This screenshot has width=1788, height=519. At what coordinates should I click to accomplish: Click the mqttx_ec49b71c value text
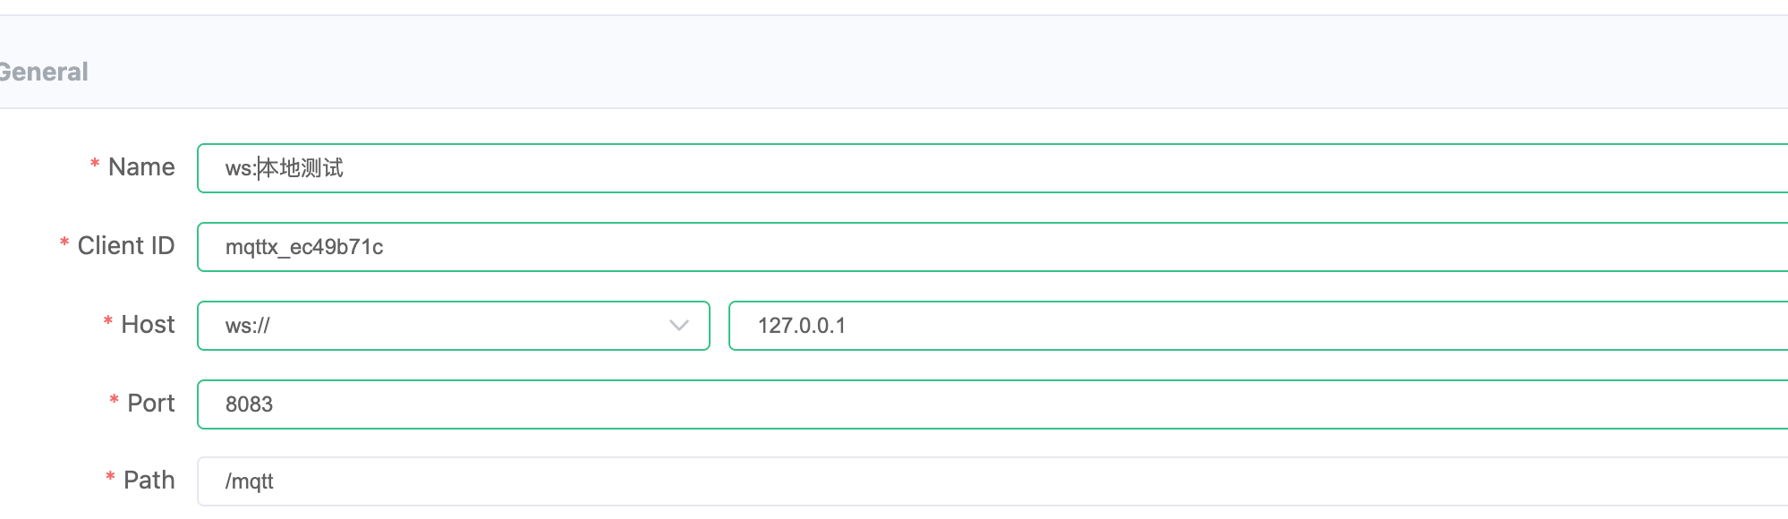tap(304, 247)
